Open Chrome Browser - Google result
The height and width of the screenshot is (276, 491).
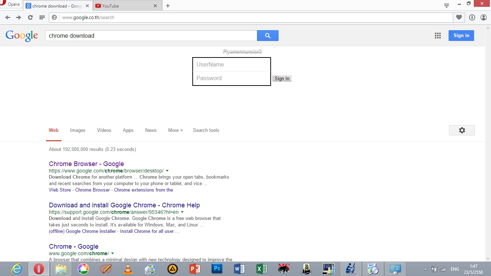86,164
